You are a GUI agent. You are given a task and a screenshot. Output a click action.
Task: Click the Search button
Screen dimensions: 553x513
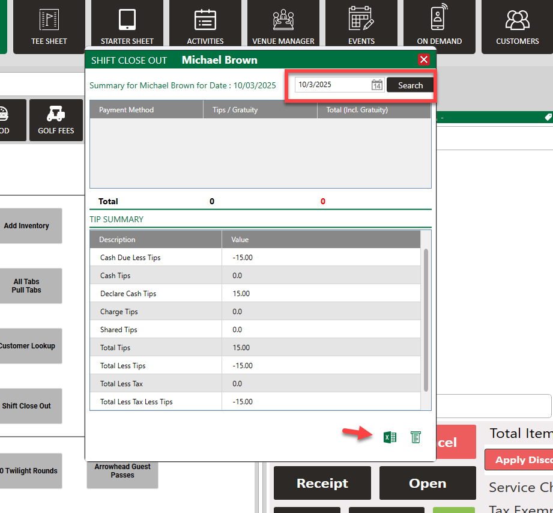coord(410,85)
